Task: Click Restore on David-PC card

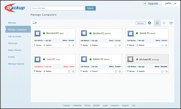Action: pyautogui.click(x=140, y=45)
